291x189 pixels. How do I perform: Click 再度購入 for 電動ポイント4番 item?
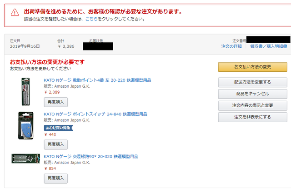coord(55,102)
